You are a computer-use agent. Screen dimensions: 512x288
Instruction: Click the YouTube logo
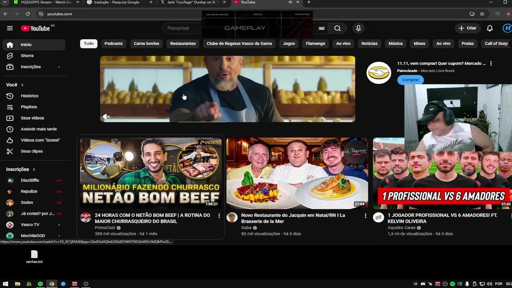coord(36,28)
